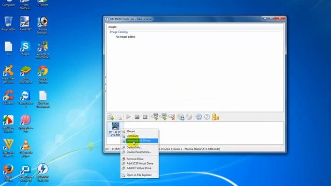Select the CCleaner desktop shortcut
Viewport: 331px width, 186px height.
point(8,98)
